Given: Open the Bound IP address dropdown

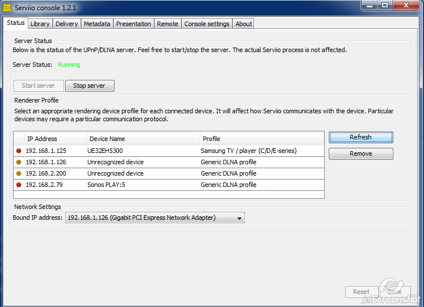Looking at the screenshot, I should click(155, 218).
